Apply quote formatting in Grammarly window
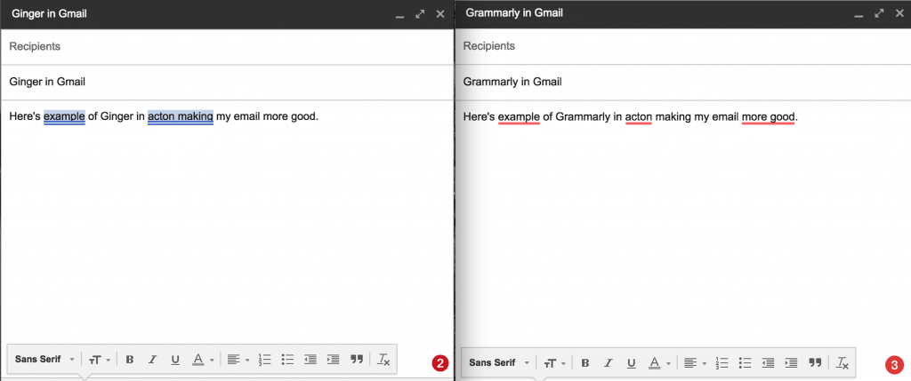Image resolution: width=911 pixels, height=381 pixels. (815, 363)
